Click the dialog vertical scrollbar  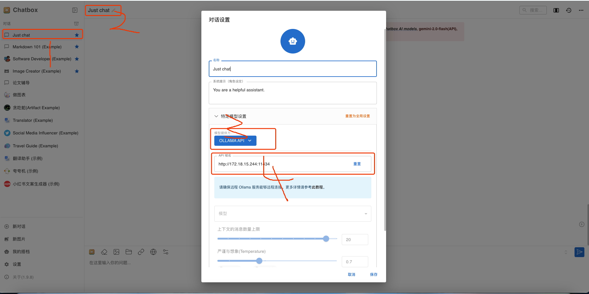[385, 129]
